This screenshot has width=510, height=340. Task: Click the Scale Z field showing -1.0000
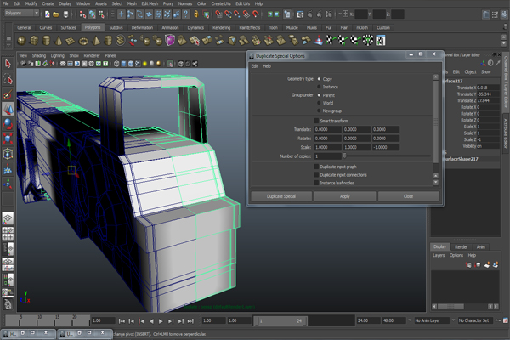386,147
